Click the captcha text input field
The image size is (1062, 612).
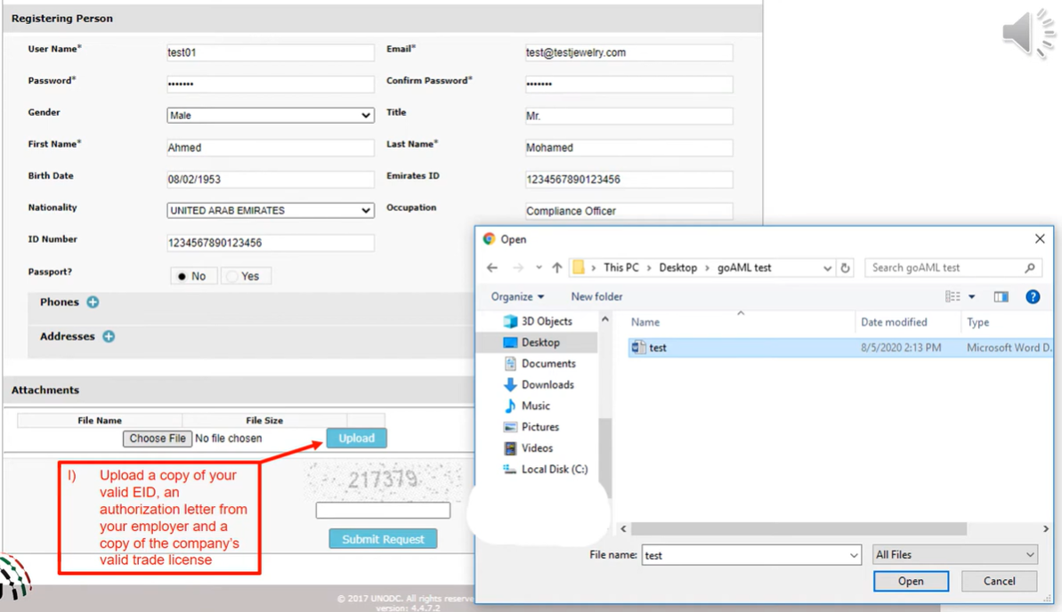pyautogui.click(x=383, y=511)
